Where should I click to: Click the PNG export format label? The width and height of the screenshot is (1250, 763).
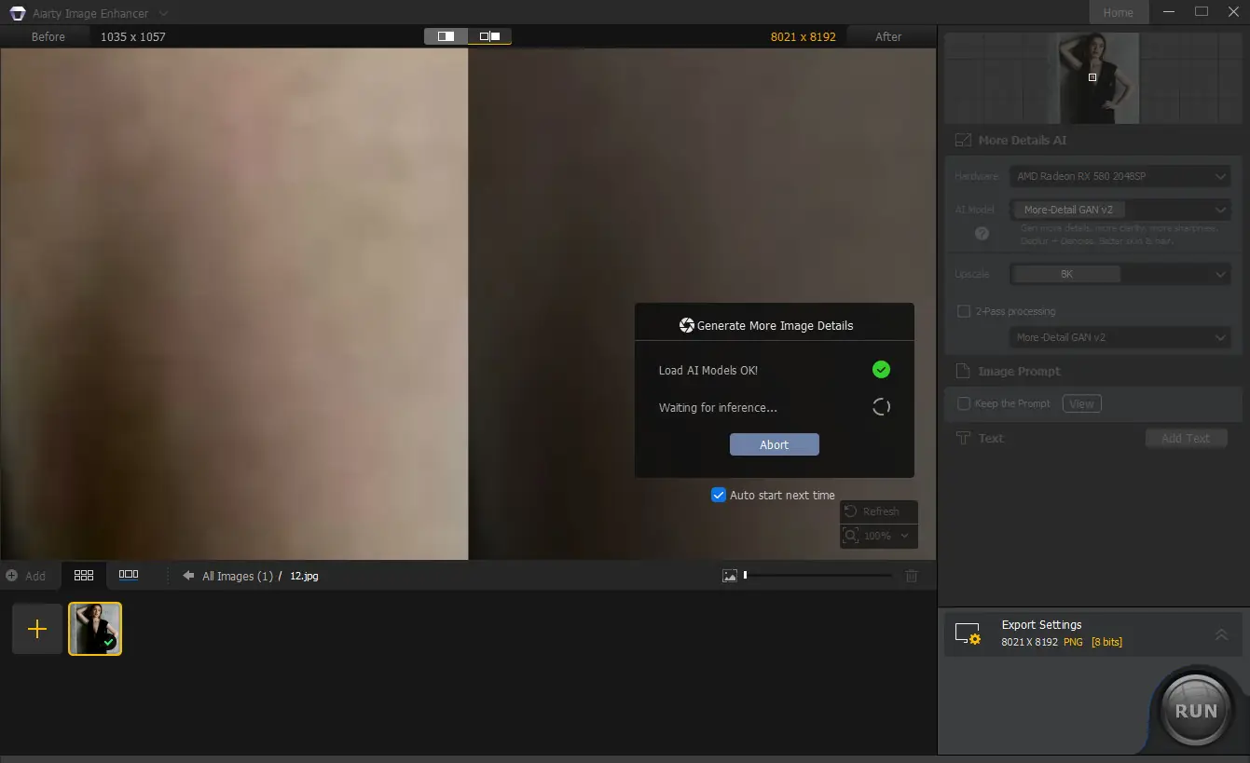point(1073,642)
